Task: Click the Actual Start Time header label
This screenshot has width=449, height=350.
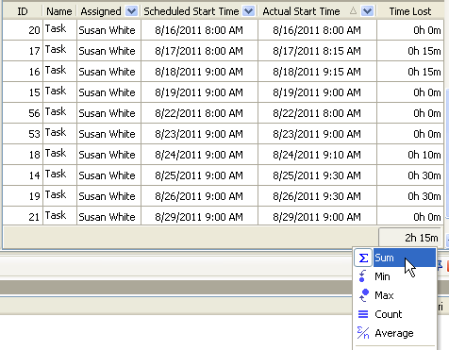Action: click(301, 11)
